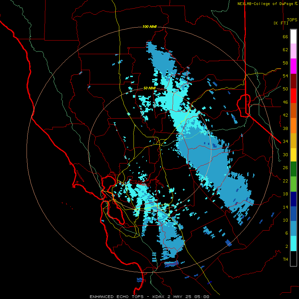The height and width of the screenshot is (299, 299).
Task: Select the bright red legend swatch
Action: 293,96
